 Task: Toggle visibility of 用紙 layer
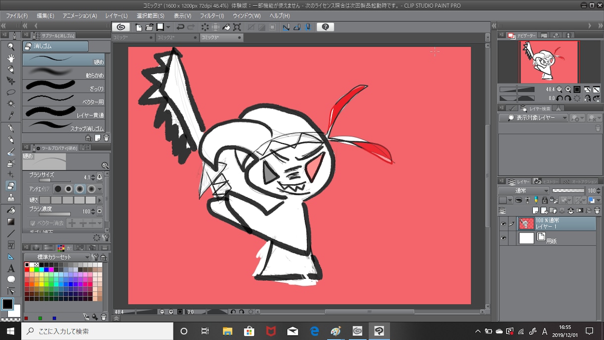503,238
